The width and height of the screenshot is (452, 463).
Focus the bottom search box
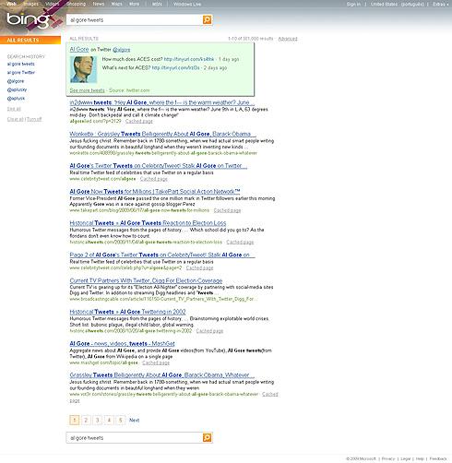pos(135,437)
